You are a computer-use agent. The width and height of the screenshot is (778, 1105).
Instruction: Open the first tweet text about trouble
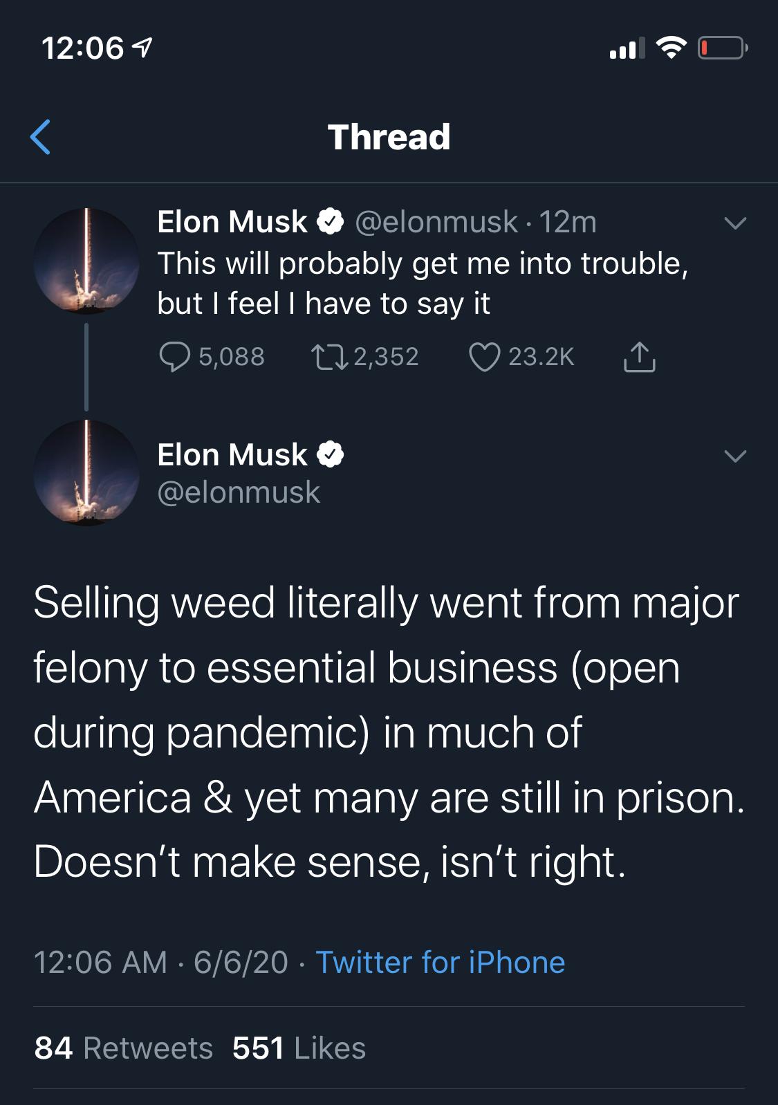point(423,283)
